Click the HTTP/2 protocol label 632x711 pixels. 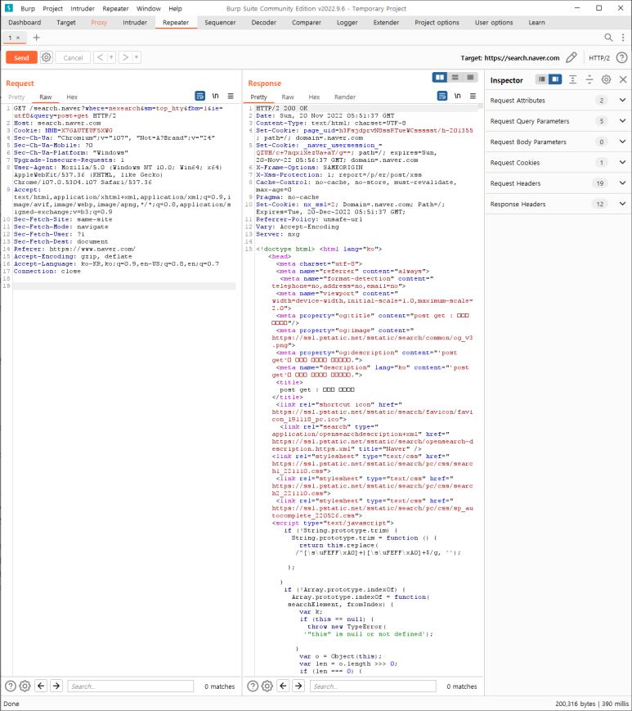[599, 58]
